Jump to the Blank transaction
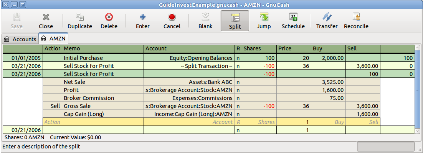The height and width of the screenshot is (153, 423). point(205,21)
